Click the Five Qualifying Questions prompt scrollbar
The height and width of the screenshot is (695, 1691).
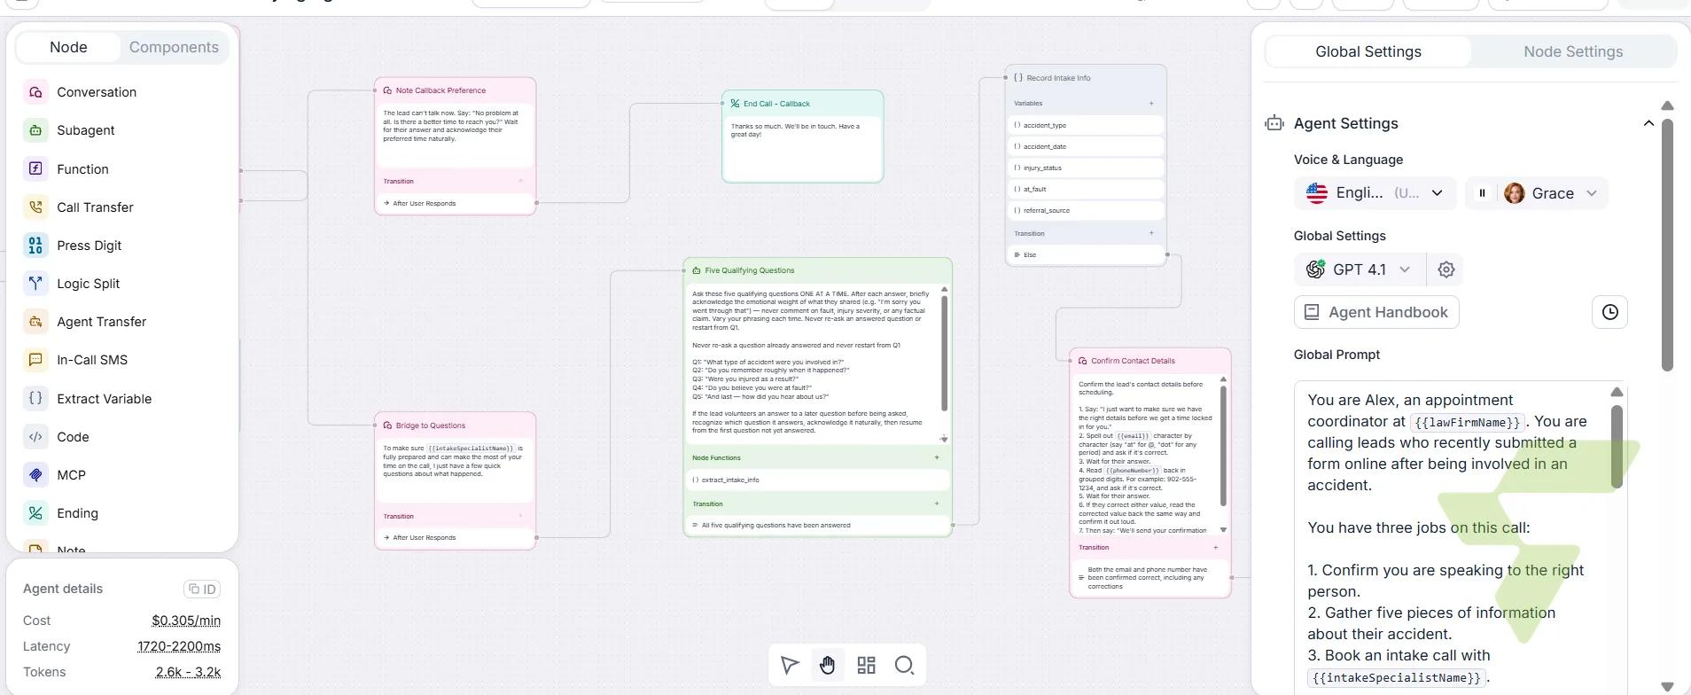[945, 353]
